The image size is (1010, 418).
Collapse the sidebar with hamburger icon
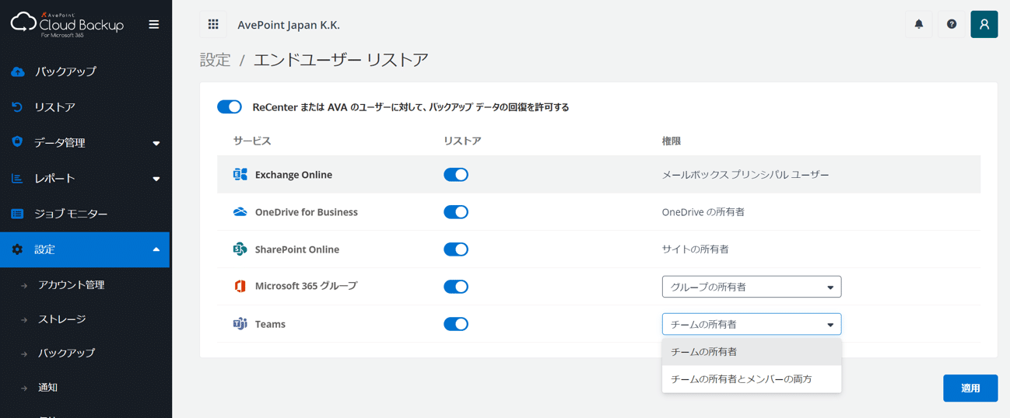(x=154, y=25)
